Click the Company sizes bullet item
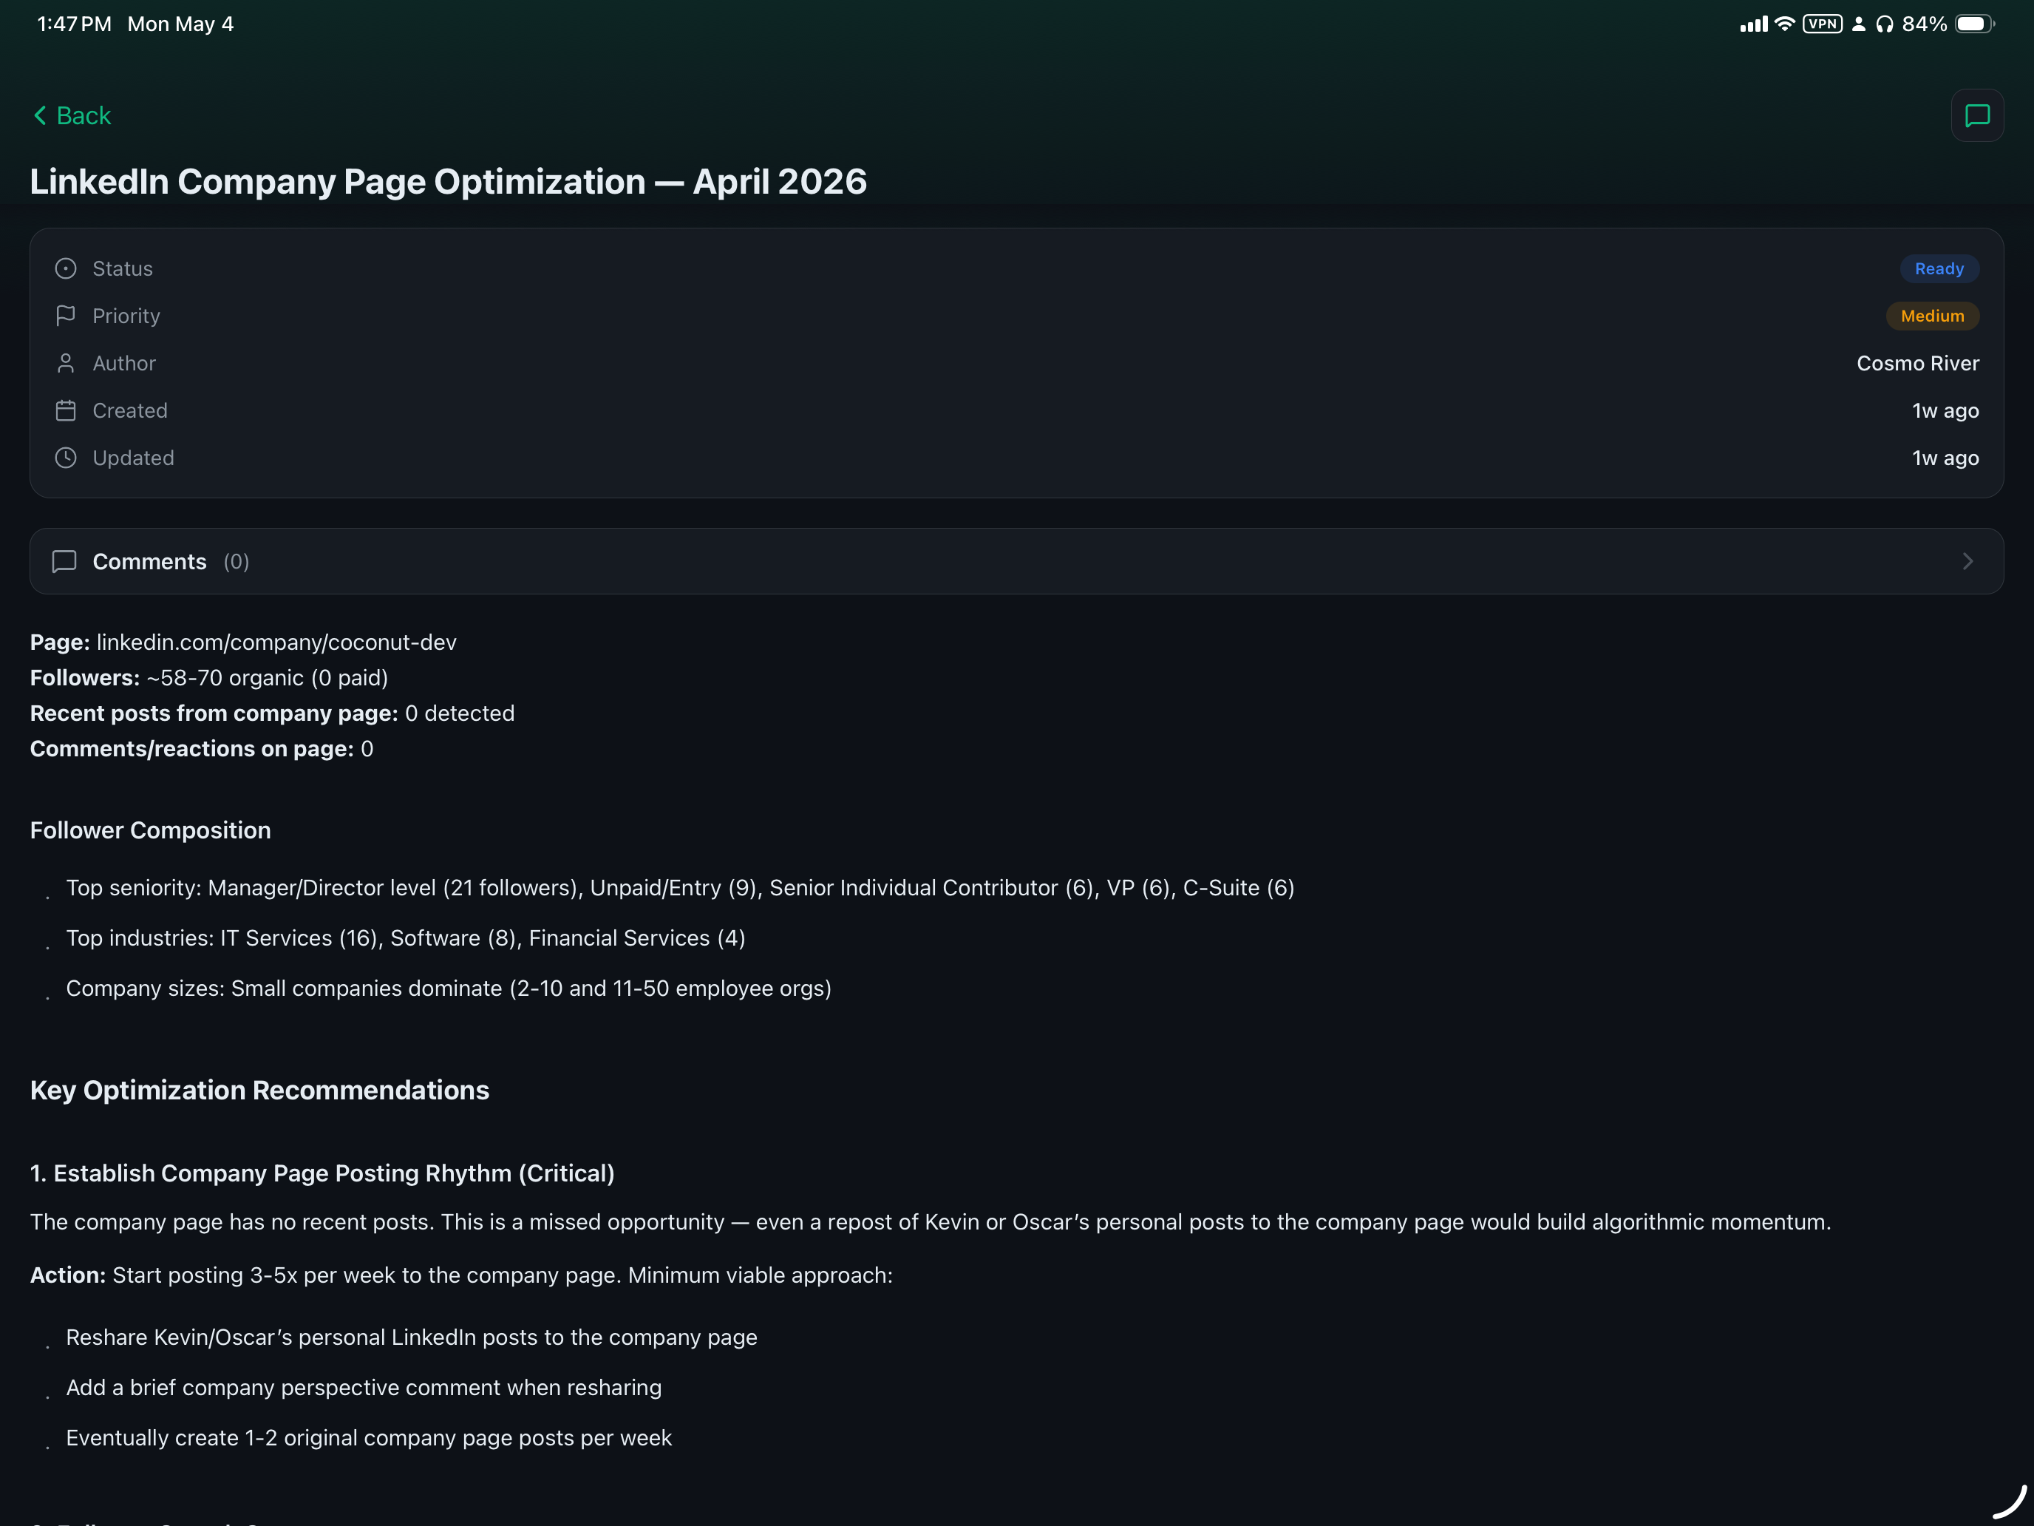This screenshot has width=2034, height=1526. 449,988
